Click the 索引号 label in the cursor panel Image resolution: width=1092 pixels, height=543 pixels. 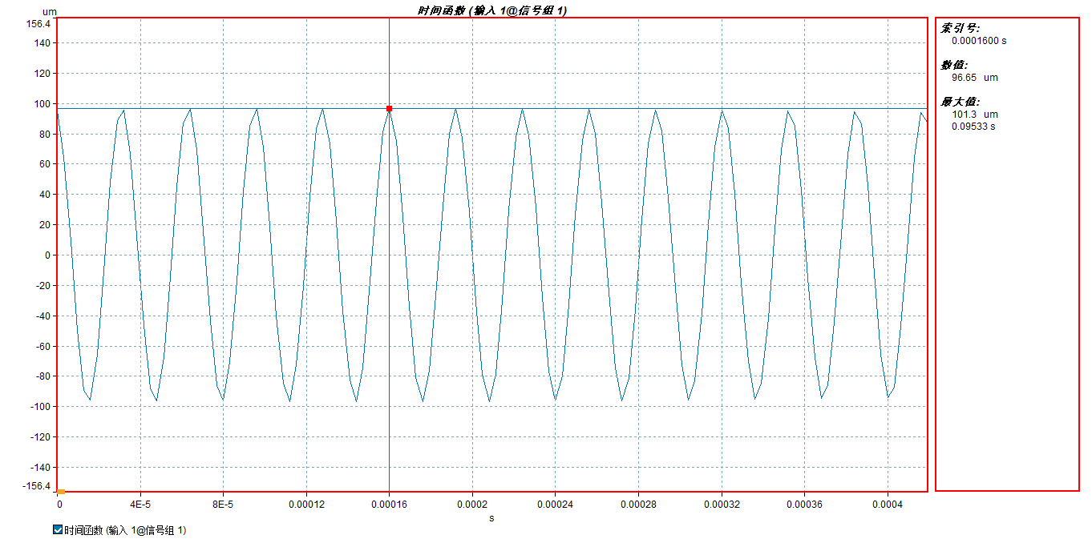pyautogui.click(x=960, y=28)
